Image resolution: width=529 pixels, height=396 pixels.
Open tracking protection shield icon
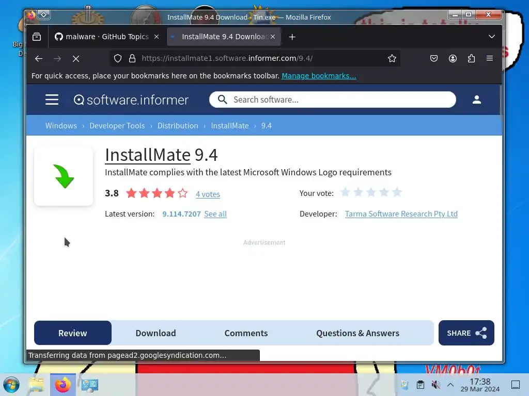click(118, 58)
